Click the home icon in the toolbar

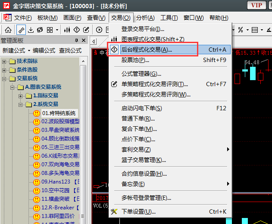click(x=8, y=30)
